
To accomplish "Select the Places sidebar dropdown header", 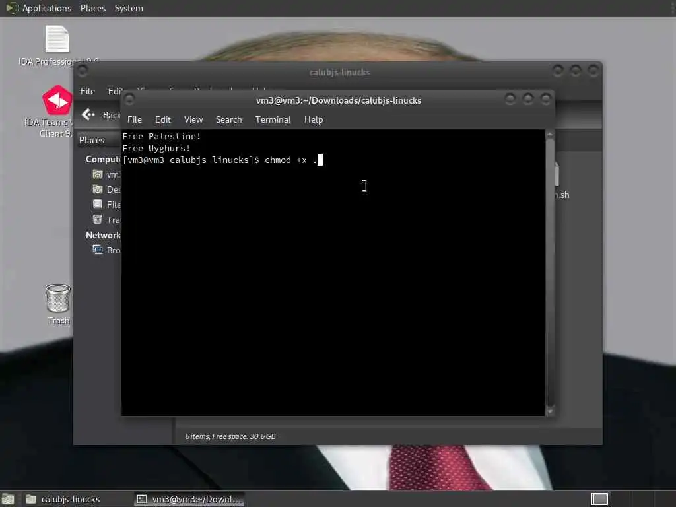I will (99, 140).
